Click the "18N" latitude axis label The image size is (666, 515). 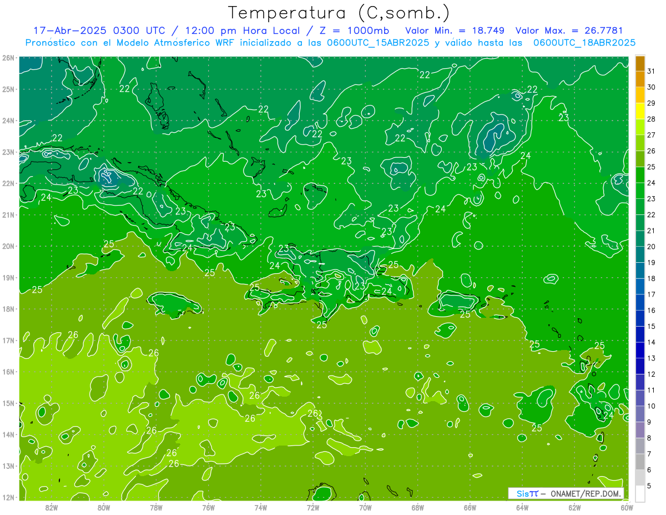click(x=8, y=309)
